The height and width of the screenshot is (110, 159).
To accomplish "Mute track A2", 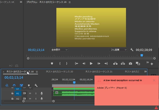I will 30,99.
